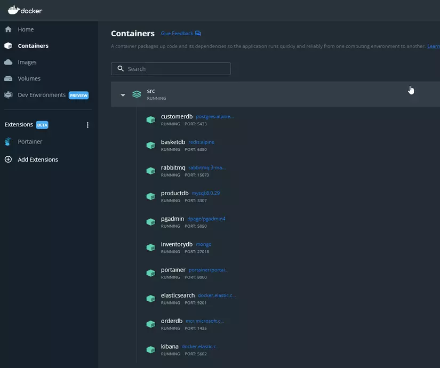Select the Containers cube icon in sidebar
This screenshot has height=368, width=440.
click(x=8, y=45)
